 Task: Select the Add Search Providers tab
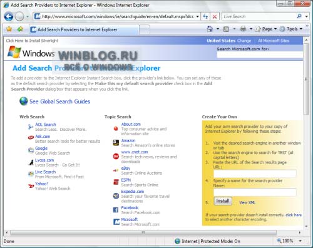point(84,29)
